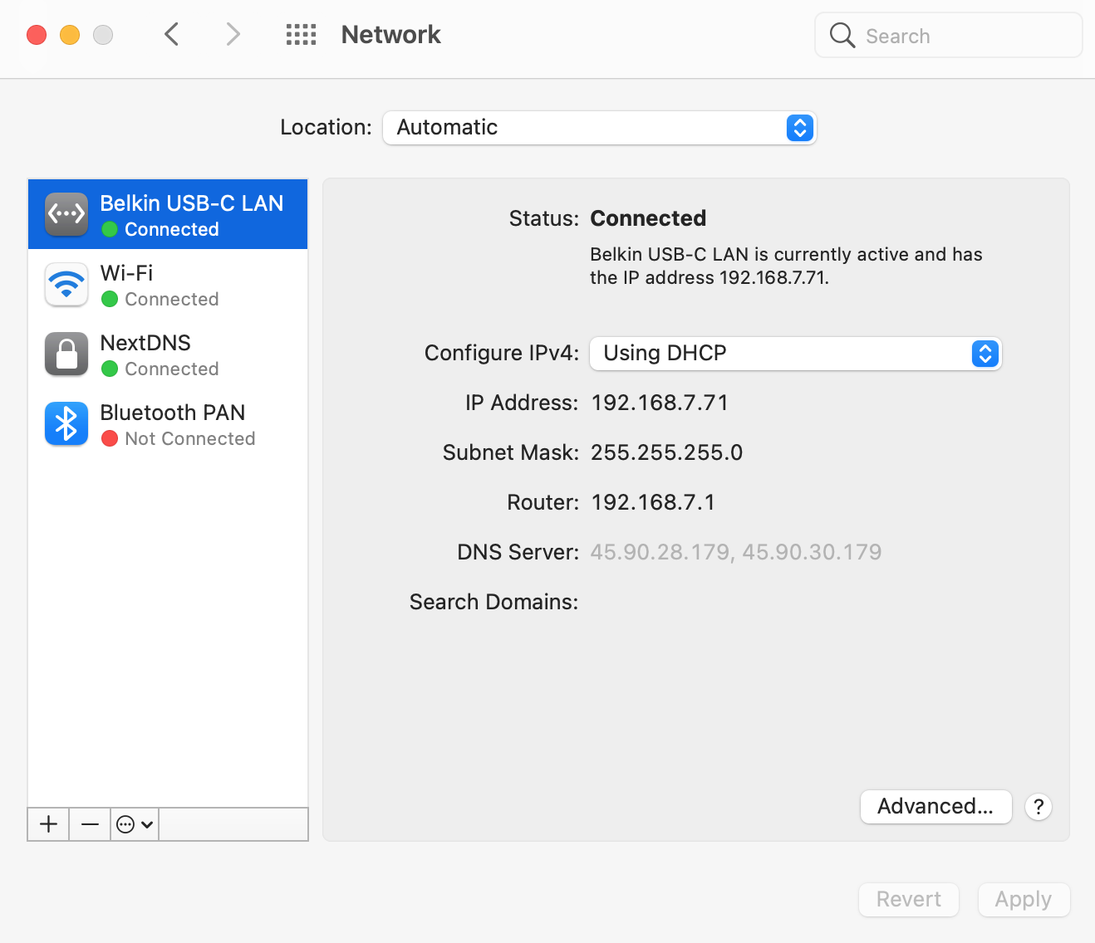1095x943 pixels.
Task: Click the back navigation arrow
Action: tap(172, 34)
